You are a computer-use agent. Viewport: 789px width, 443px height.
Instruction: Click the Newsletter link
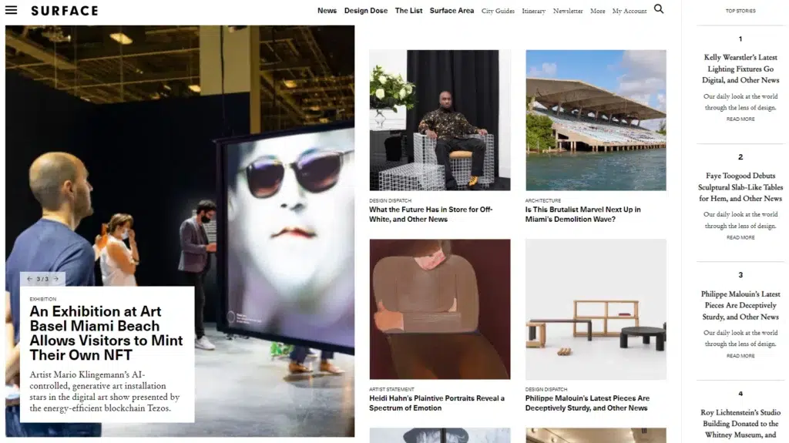568,12
